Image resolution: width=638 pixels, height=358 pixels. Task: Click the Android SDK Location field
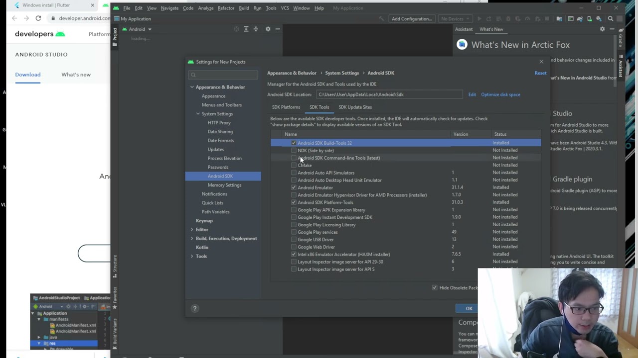coord(390,94)
